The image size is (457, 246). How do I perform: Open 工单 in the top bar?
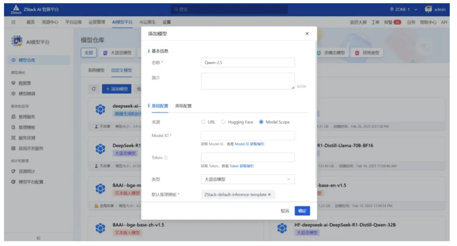375,22
